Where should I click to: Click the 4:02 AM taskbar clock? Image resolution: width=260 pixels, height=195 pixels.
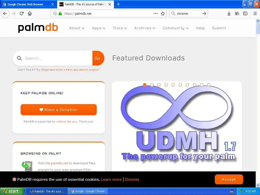click(251, 191)
